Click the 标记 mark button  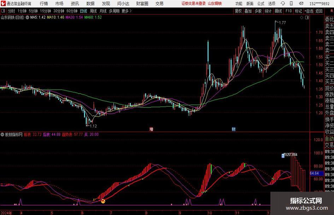click(298, 11)
